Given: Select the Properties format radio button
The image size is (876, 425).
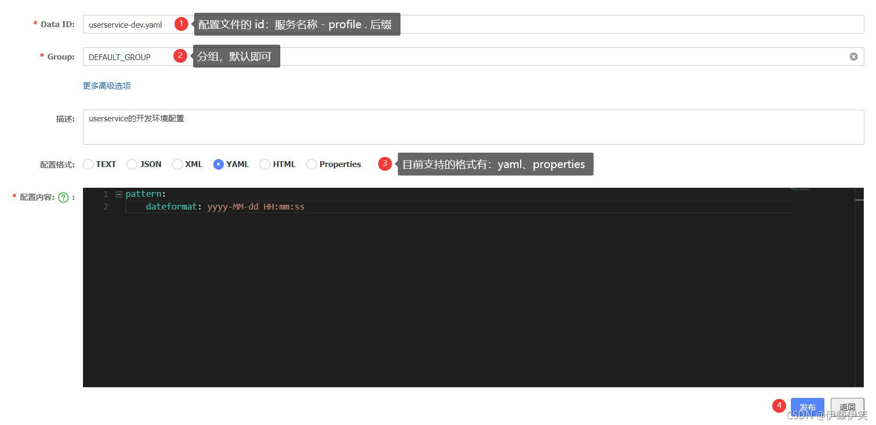Looking at the screenshot, I should coord(312,164).
